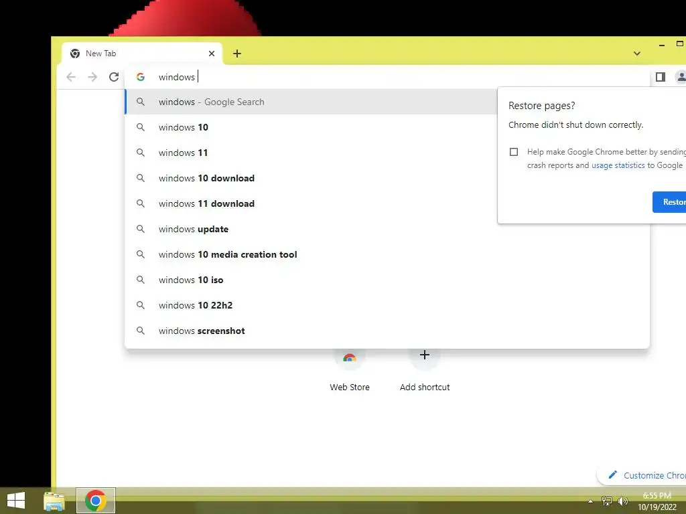
Task: Open the side panel icon
Action: tap(660, 77)
